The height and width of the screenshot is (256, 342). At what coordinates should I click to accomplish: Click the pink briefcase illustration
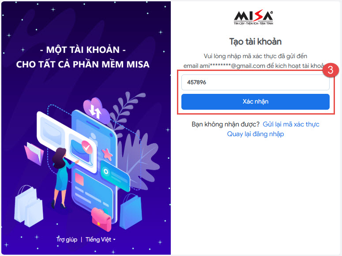(x=101, y=219)
